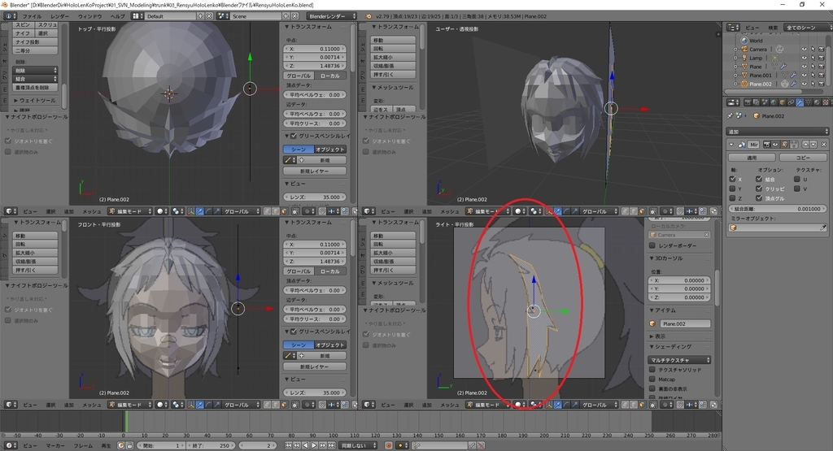Open the 同期しない sync dropdown

(358, 445)
